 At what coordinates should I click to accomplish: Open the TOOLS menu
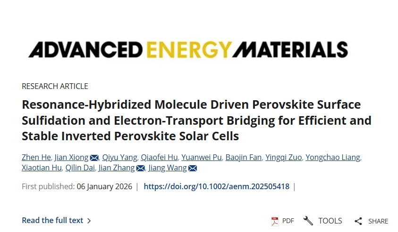(x=330, y=221)
